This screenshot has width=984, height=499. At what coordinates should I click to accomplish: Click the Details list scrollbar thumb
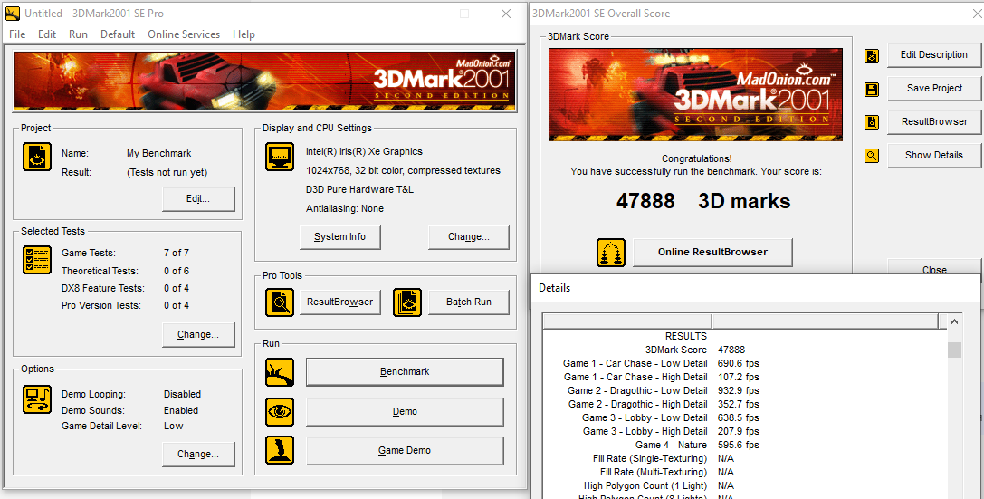click(954, 350)
